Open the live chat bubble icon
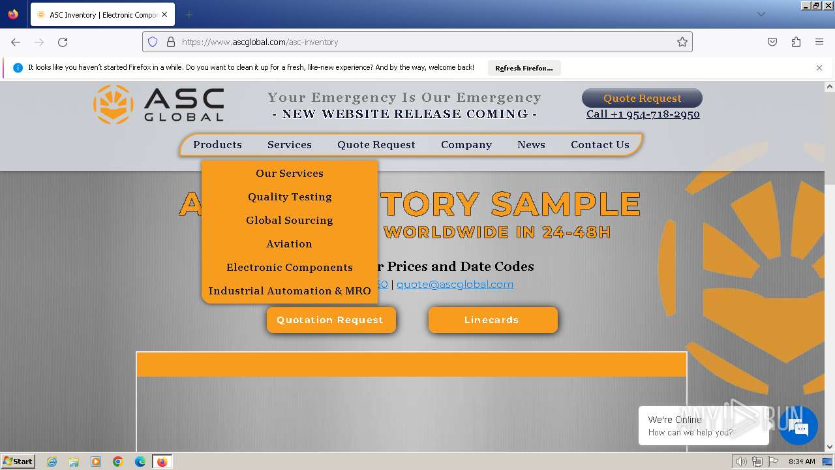 pos(798,426)
